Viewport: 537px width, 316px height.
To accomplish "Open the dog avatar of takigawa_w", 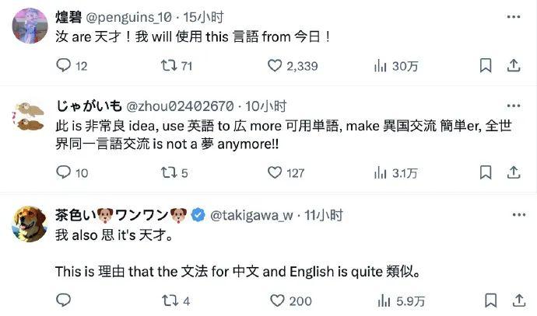I will click(30, 224).
